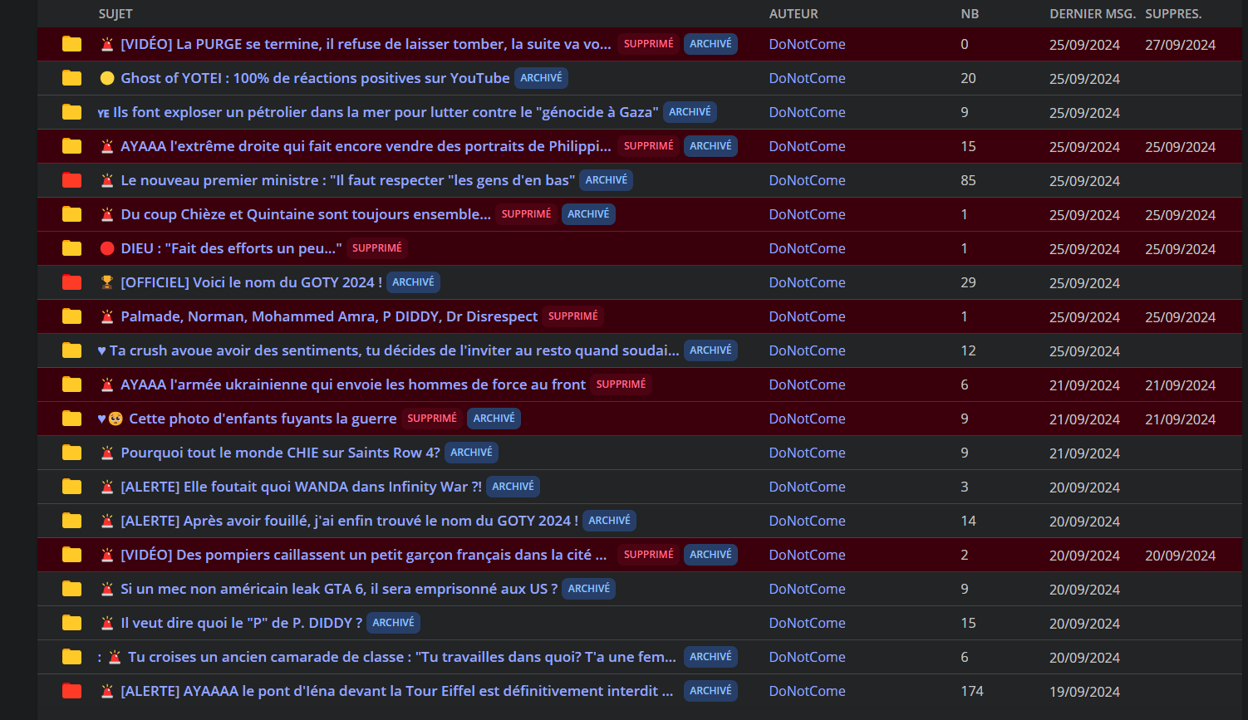Click the yellow circle icon beside Ghost of YOTEI

[107, 78]
